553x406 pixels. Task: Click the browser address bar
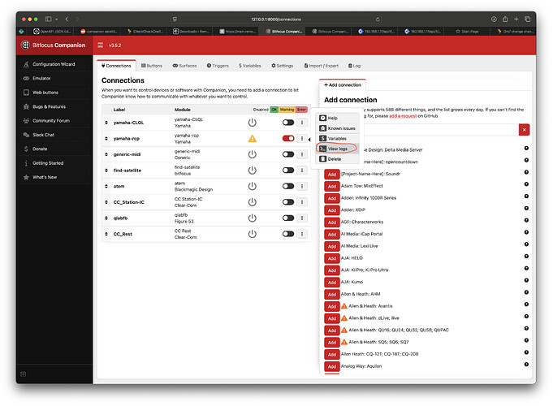tap(276, 19)
